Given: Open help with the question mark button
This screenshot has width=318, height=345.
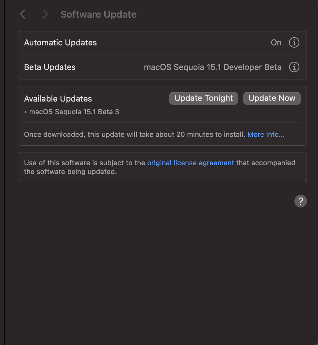Looking at the screenshot, I should pos(300,201).
